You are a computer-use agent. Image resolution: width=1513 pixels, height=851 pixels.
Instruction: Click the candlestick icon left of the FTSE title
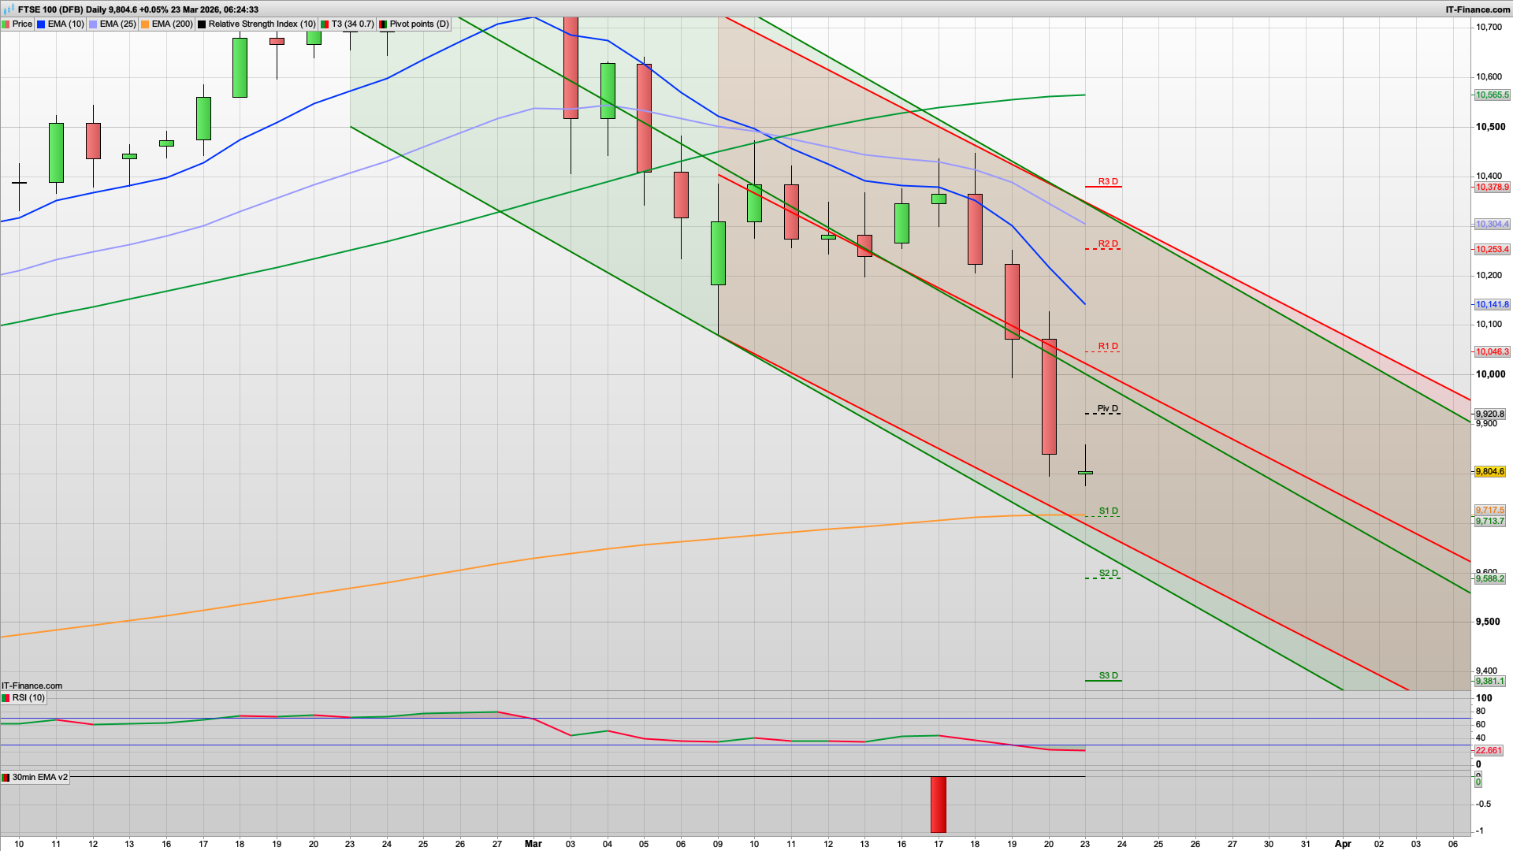pos(9,9)
